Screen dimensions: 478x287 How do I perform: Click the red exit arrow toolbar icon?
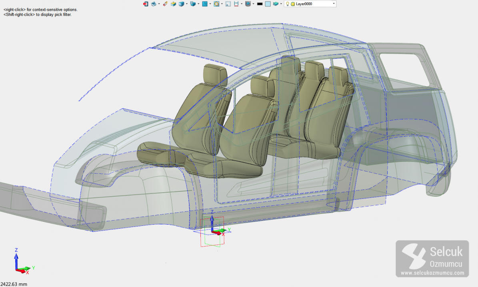coord(146,4)
